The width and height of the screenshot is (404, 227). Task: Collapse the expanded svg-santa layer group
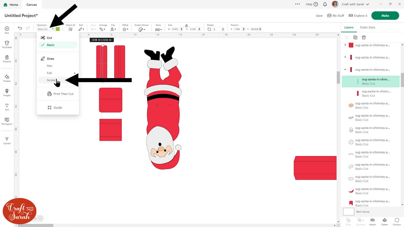click(x=345, y=69)
